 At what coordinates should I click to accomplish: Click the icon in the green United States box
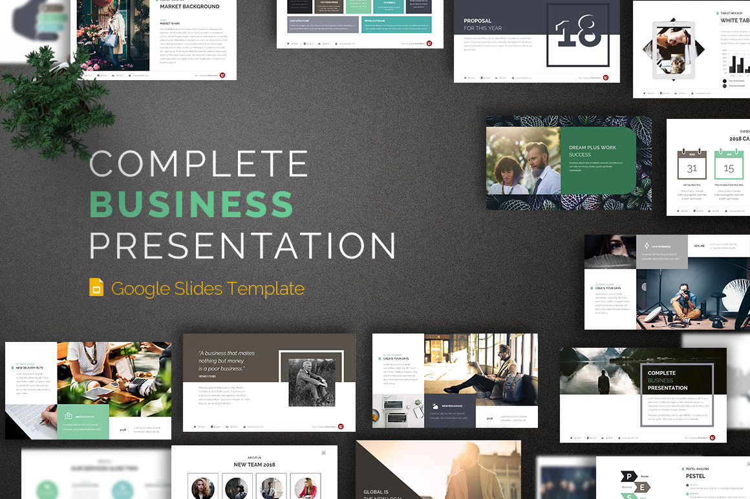coord(68,416)
